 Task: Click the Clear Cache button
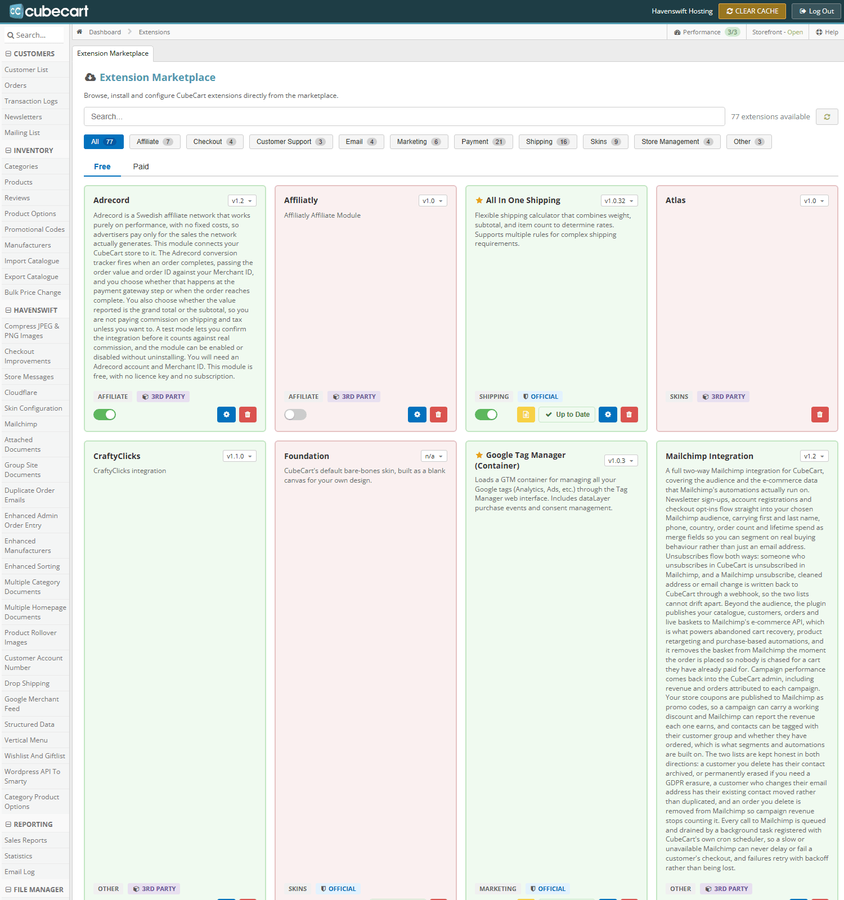point(752,11)
